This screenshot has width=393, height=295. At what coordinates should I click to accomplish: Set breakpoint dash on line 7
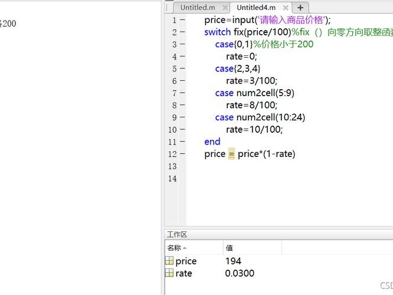(x=182, y=93)
